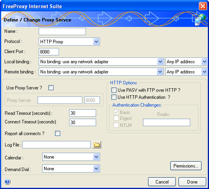Screen dimensions: 209x189
Task: Toggle the NTLM authentication challenge checkbox
Action: pyautogui.click(x=116, y=125)
